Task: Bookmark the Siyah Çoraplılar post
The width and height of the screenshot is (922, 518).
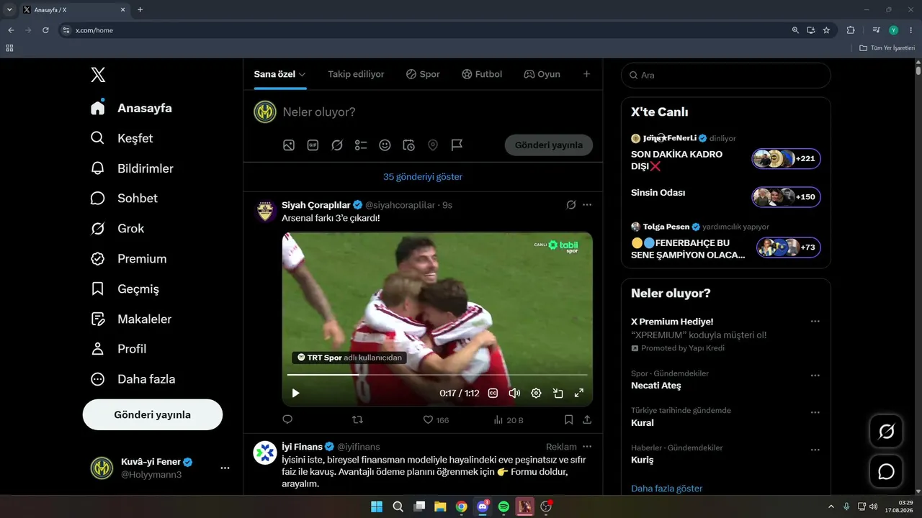Action: click(569, 419)
